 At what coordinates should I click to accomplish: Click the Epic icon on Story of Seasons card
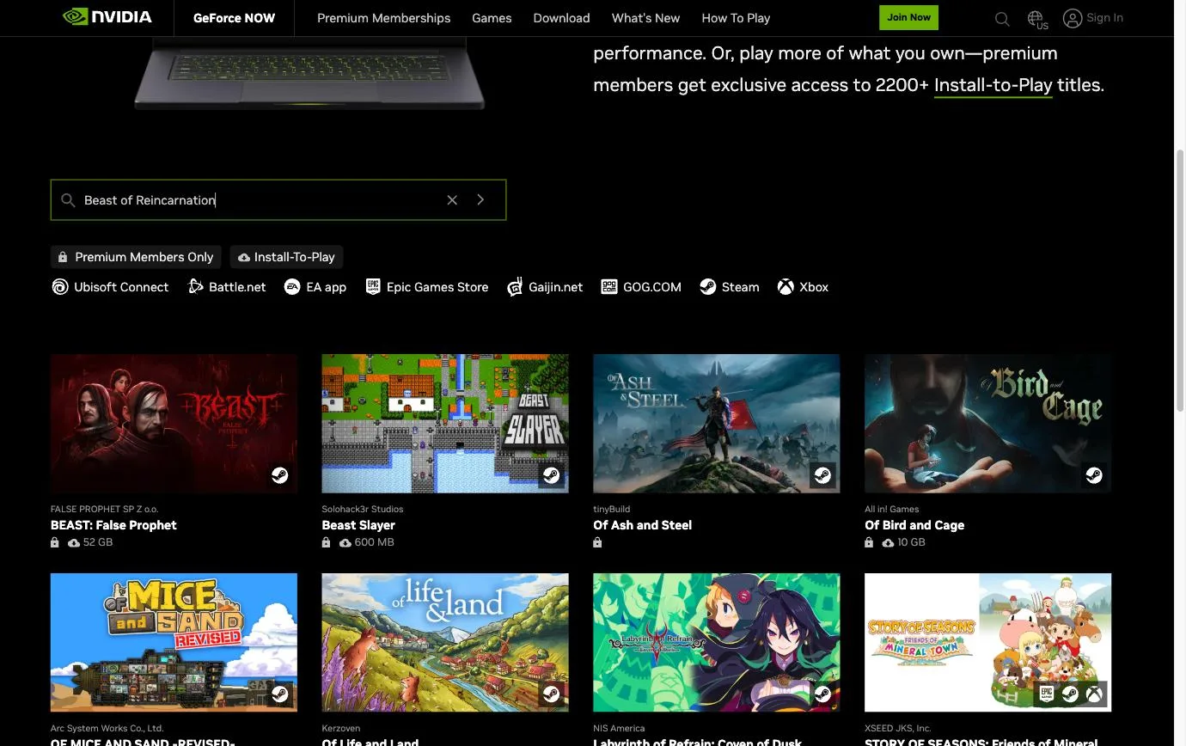pos(1046,694)
